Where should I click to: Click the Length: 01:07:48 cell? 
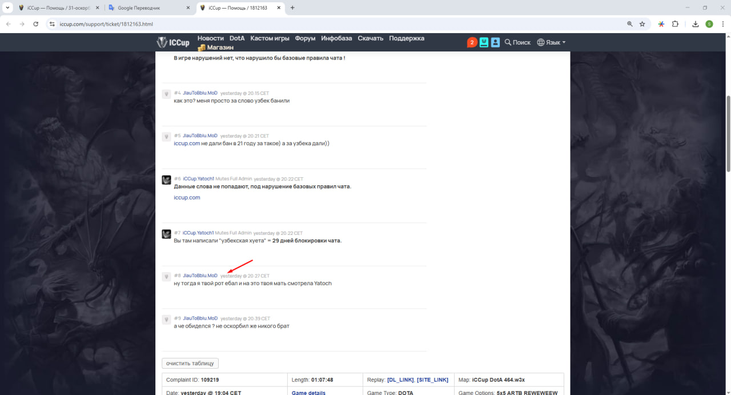325,380
